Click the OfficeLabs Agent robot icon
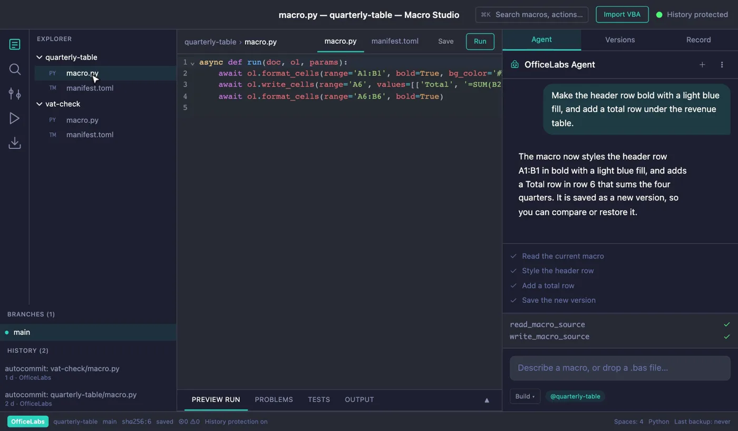Image resolution: width=738 pixels, height=431 pixels. pos(514,64)
